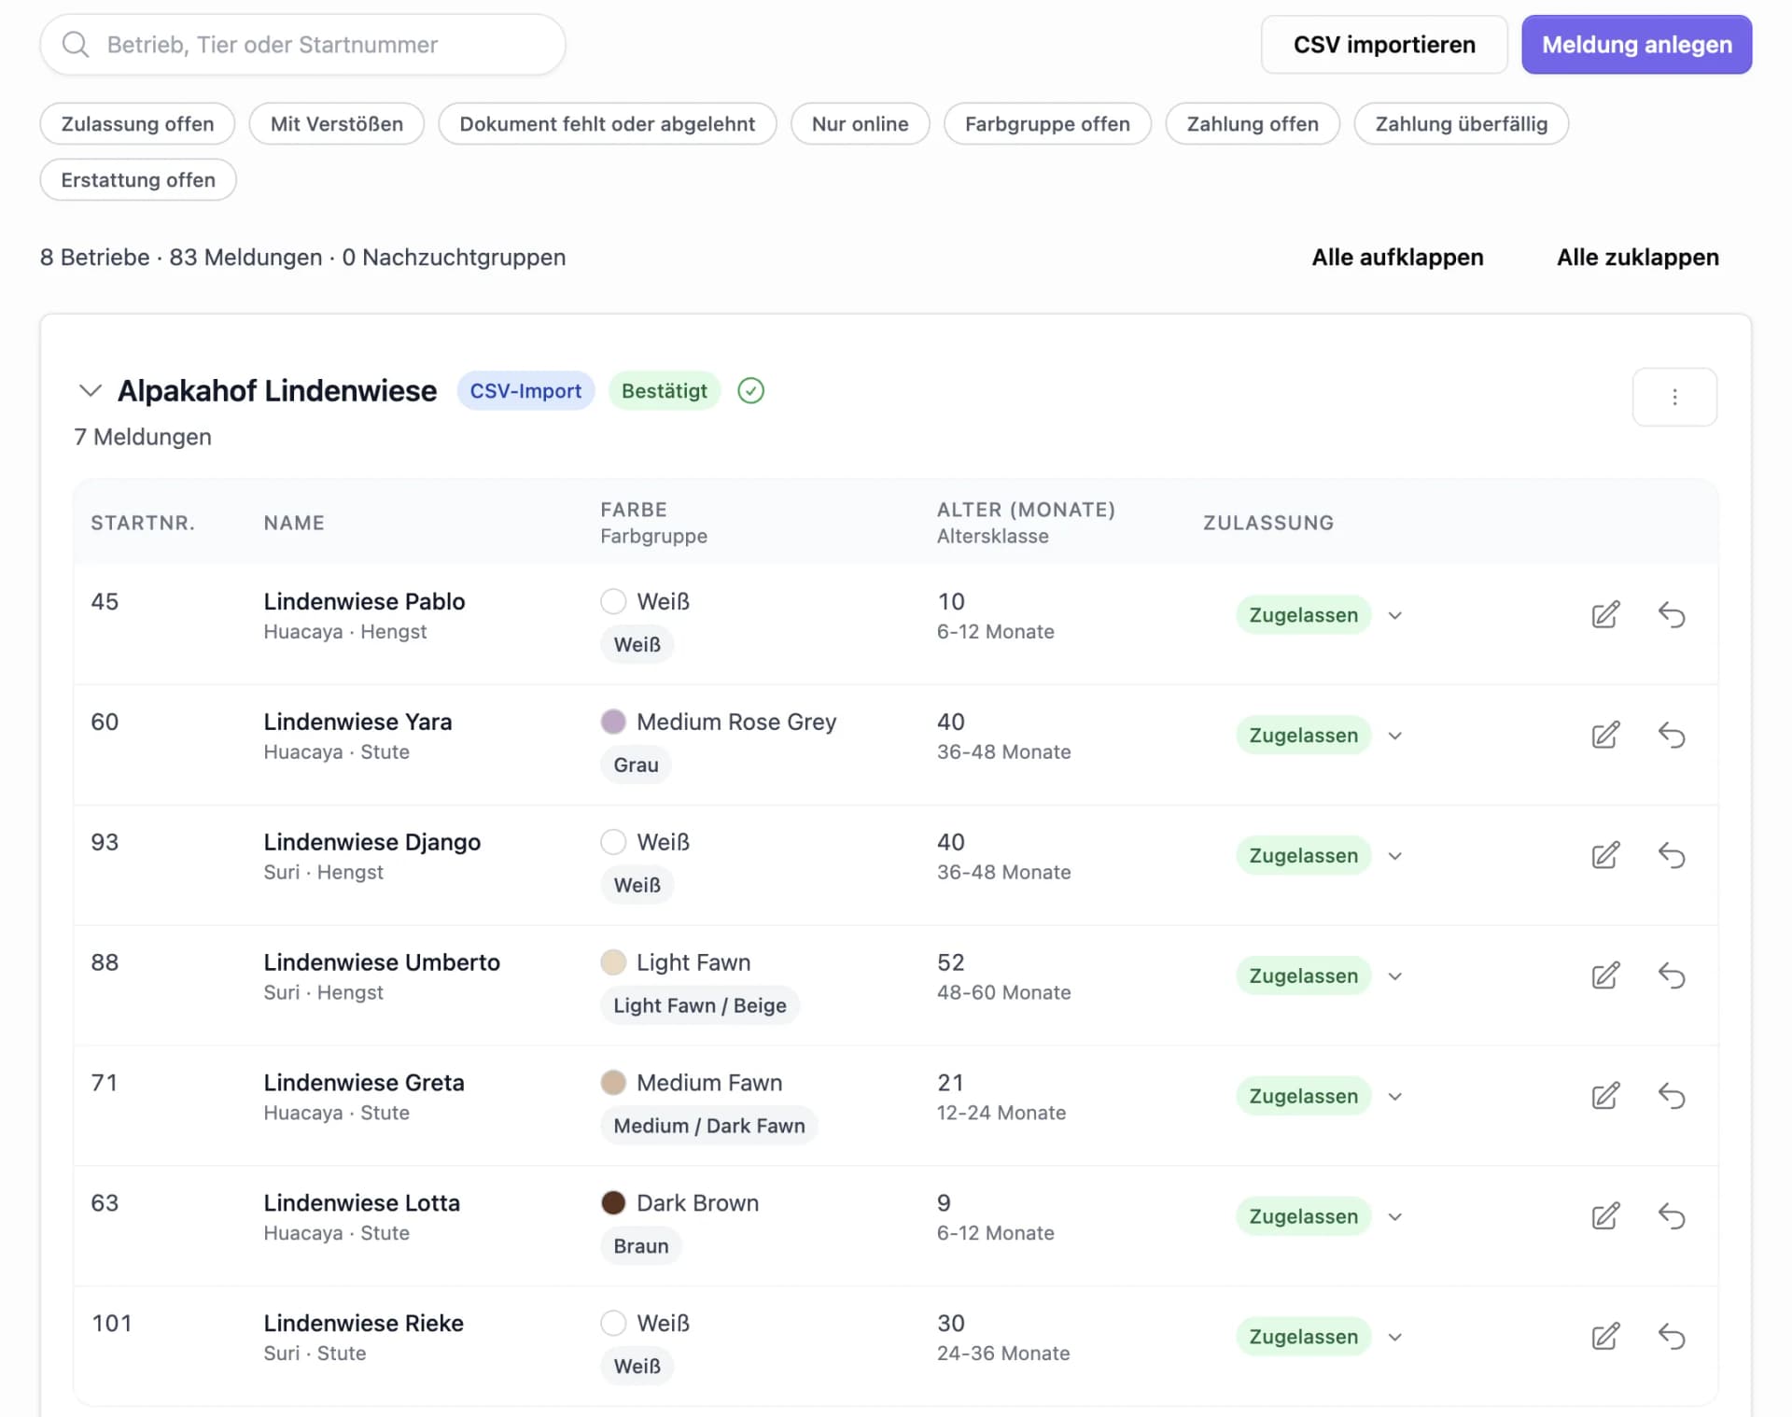
Task: Click the Dark Brown color swatch
Action: [613, 1203]
